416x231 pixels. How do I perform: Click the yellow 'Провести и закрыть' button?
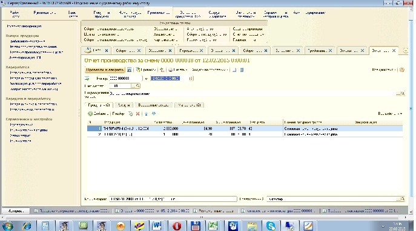click(x=105, y=70)
